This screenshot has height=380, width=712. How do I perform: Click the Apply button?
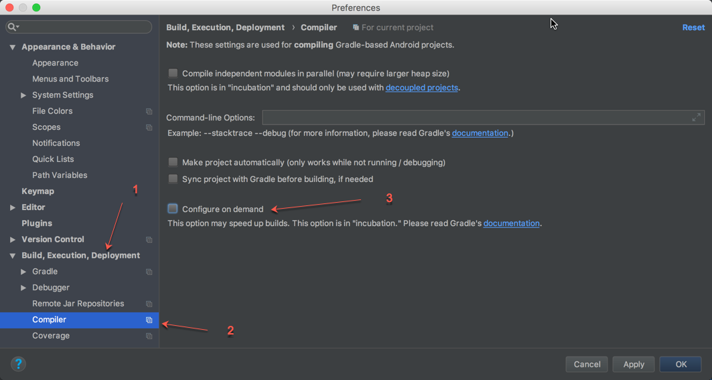(634, 364)
